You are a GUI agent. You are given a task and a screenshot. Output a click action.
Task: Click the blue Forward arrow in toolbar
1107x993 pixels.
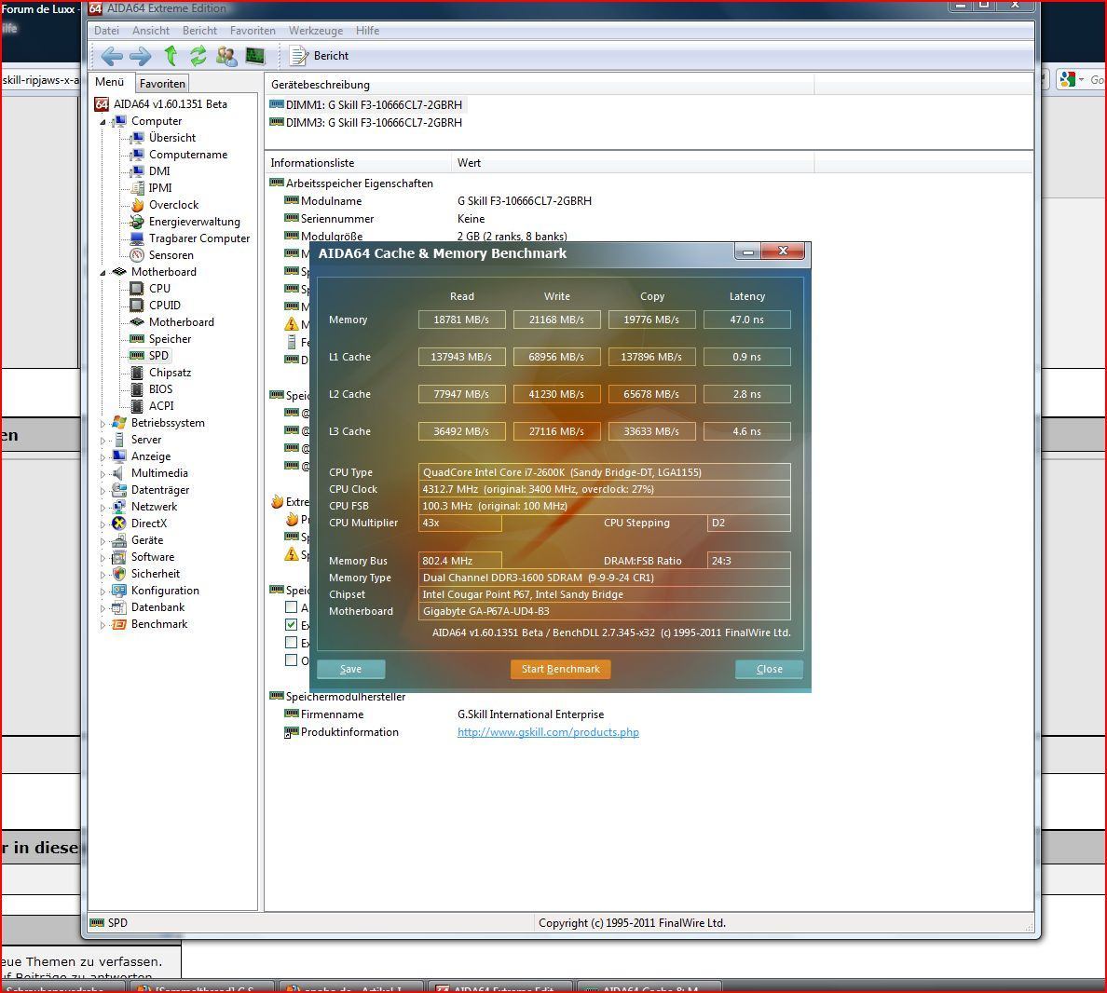click(x=141, y=56)
